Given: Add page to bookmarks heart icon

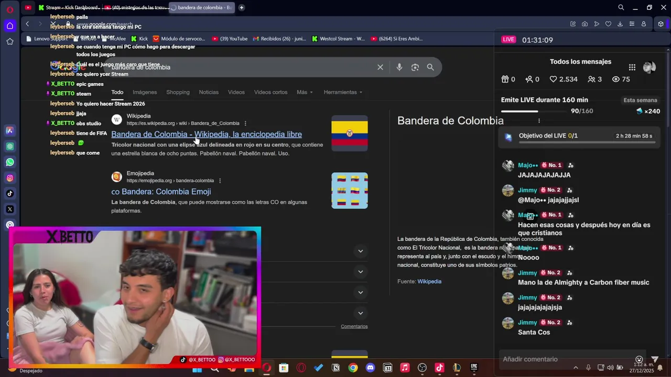Looking at the screenshot, I should pyautogui.click(x=608, y=24).
